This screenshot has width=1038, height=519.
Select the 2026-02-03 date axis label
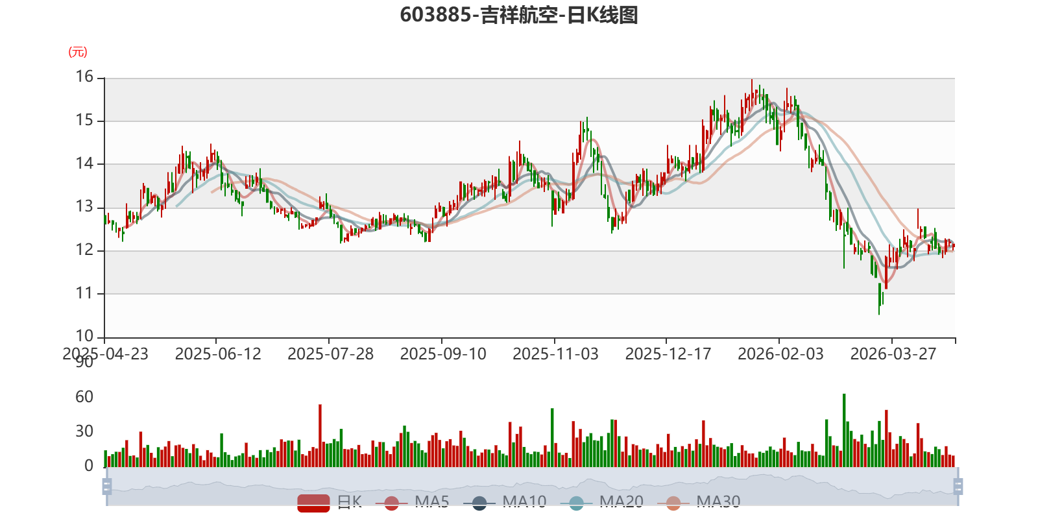point(780,354)
